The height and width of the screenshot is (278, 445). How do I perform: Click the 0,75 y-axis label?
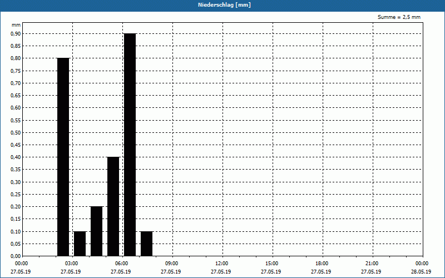click(x=16, y=71)
